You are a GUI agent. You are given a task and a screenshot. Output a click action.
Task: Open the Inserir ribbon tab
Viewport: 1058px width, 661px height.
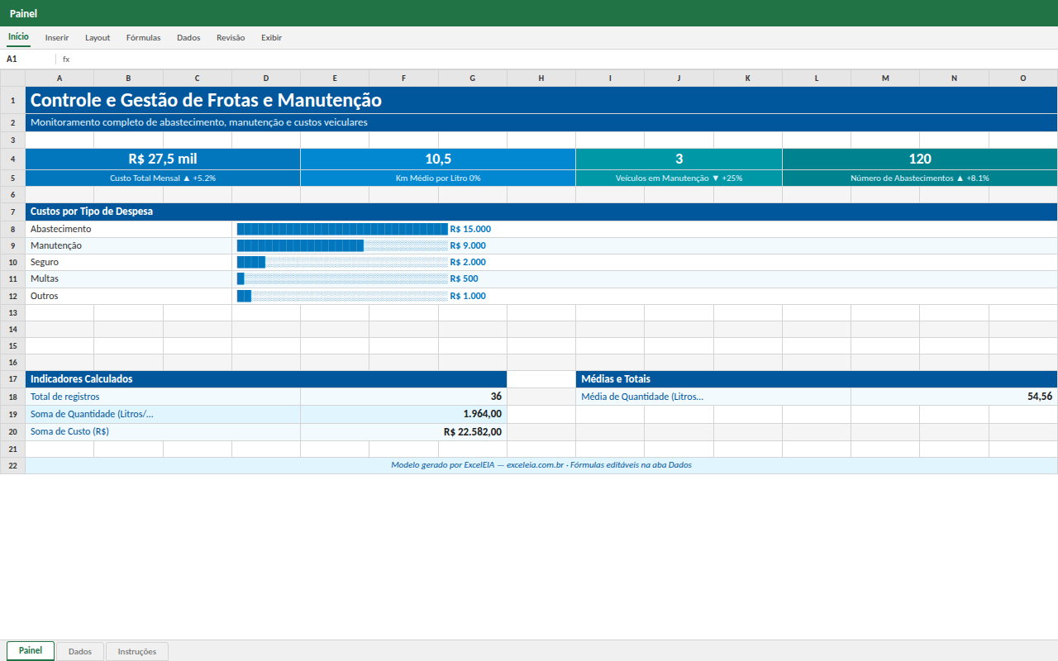(57, 38)
